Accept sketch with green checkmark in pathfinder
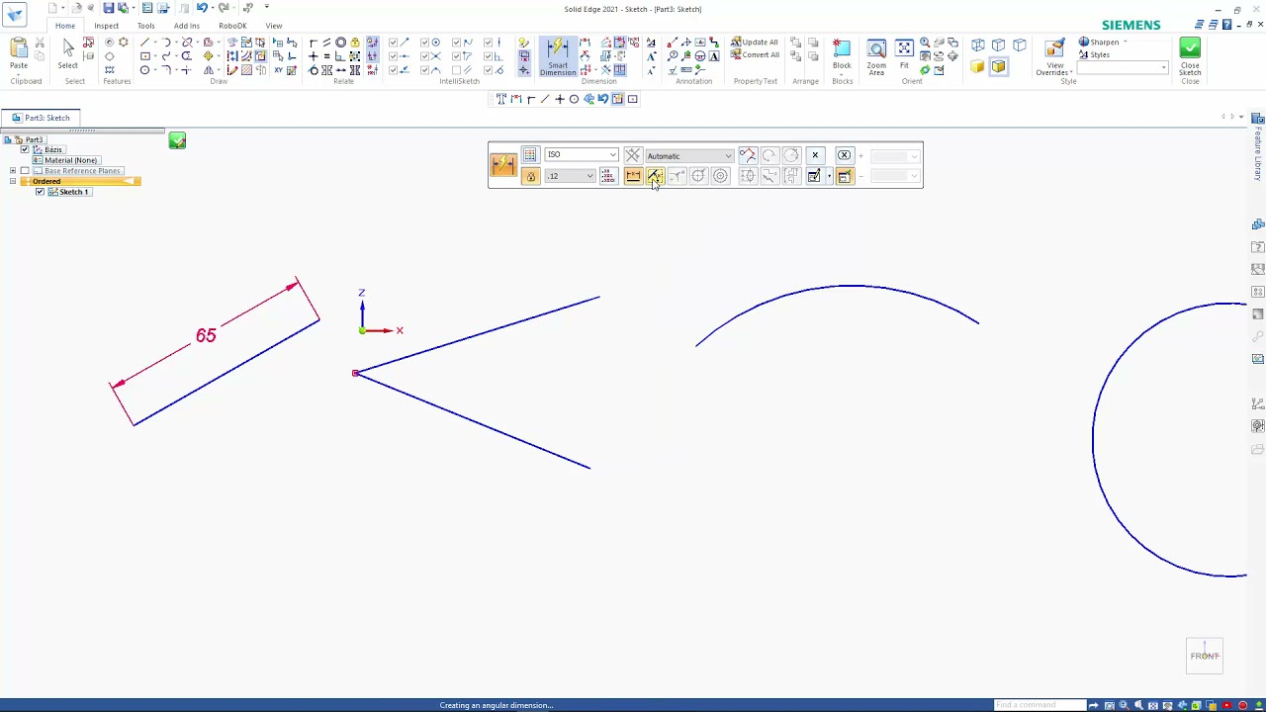 point(177,140)
